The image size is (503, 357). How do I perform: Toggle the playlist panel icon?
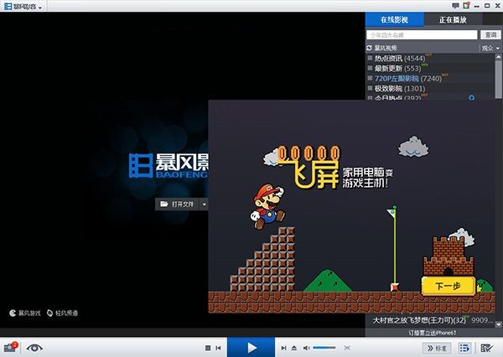pos(464,348)
